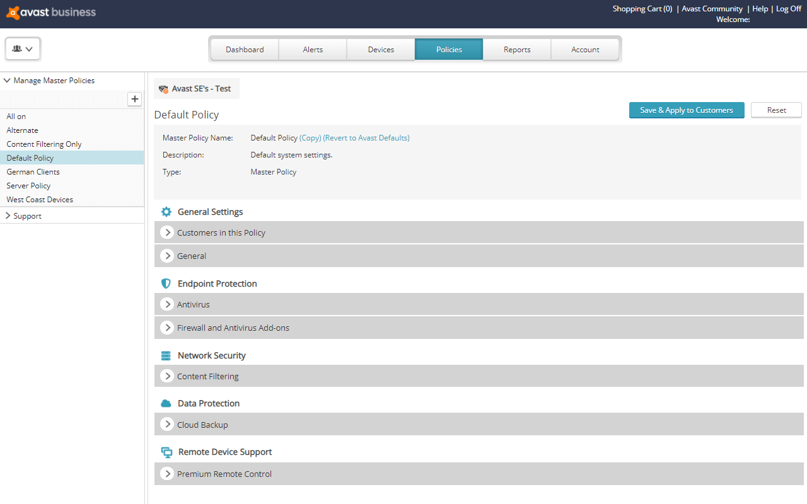Click the Data Protection cloud icon

166,403
